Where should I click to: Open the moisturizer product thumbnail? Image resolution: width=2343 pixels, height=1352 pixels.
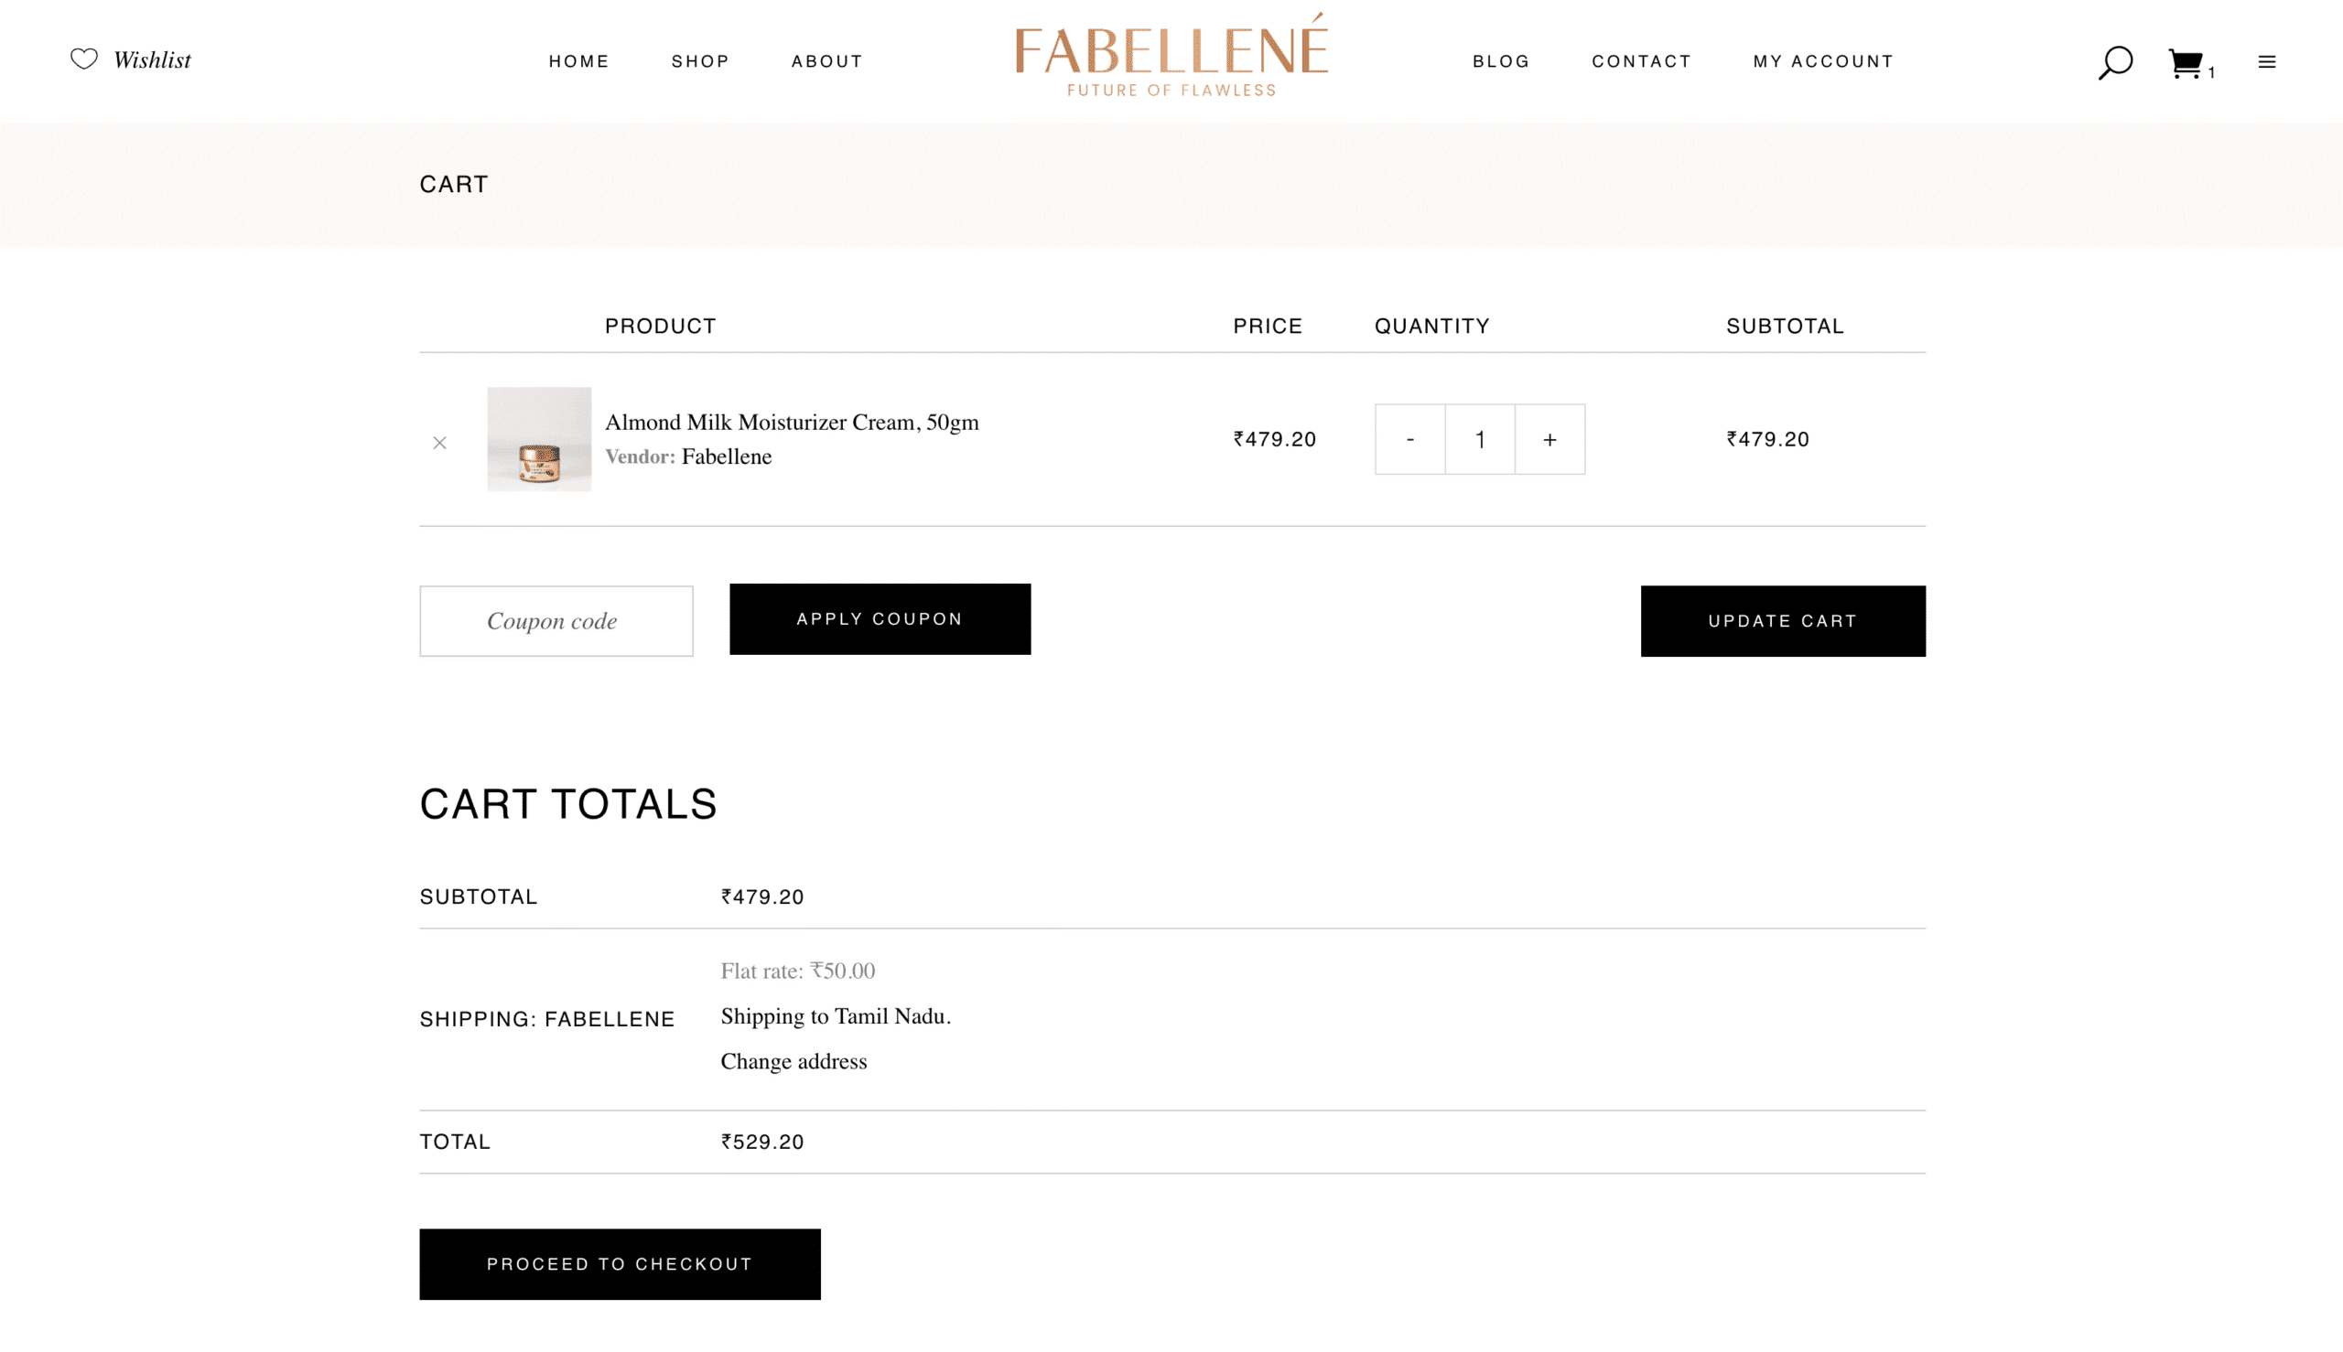click(x=539, y=439)
